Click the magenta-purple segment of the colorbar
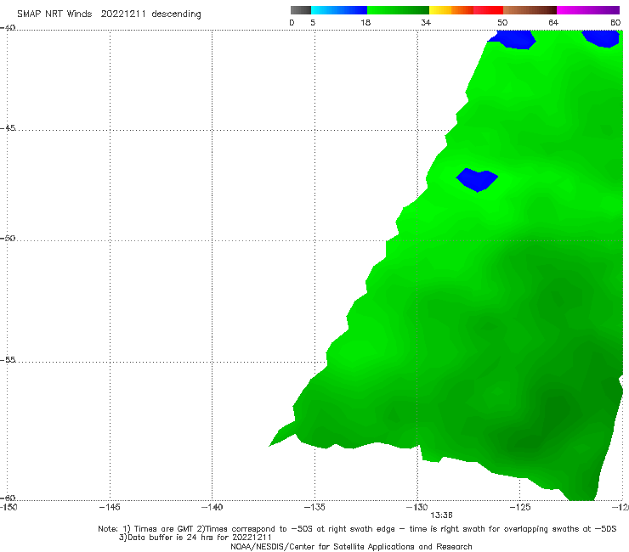 pyautogui.click(x=588, y=10)
